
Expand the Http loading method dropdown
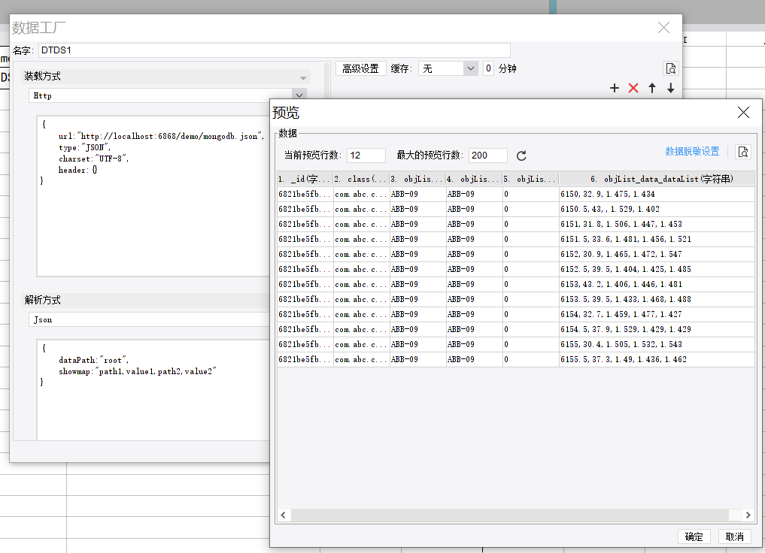click(x=299, y=95)
